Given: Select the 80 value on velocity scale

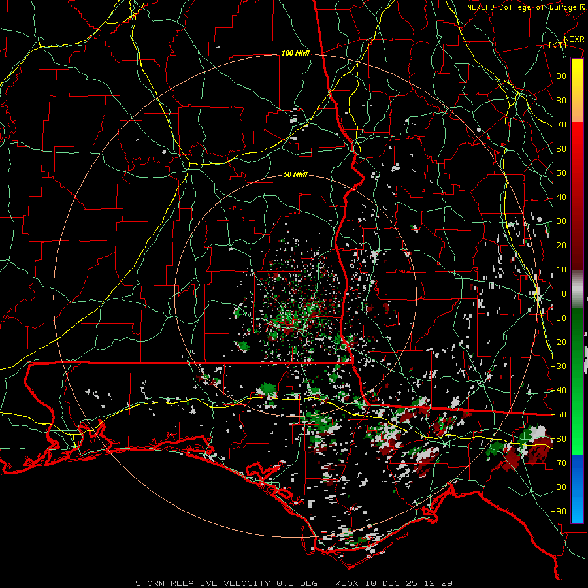Looking at the screenshot, I should tap(561, 101).
